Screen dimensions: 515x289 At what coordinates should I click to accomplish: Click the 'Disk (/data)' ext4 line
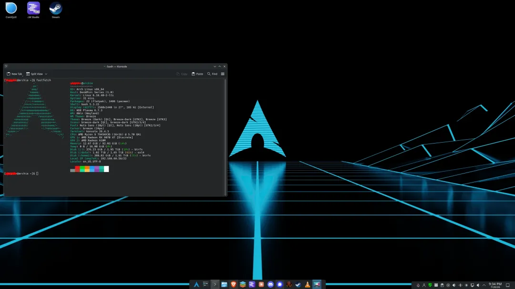pos(107,153)
